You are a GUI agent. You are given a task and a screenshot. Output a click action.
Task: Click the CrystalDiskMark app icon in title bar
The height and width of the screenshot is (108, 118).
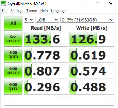pyautogui.click(x=3, y=4)
